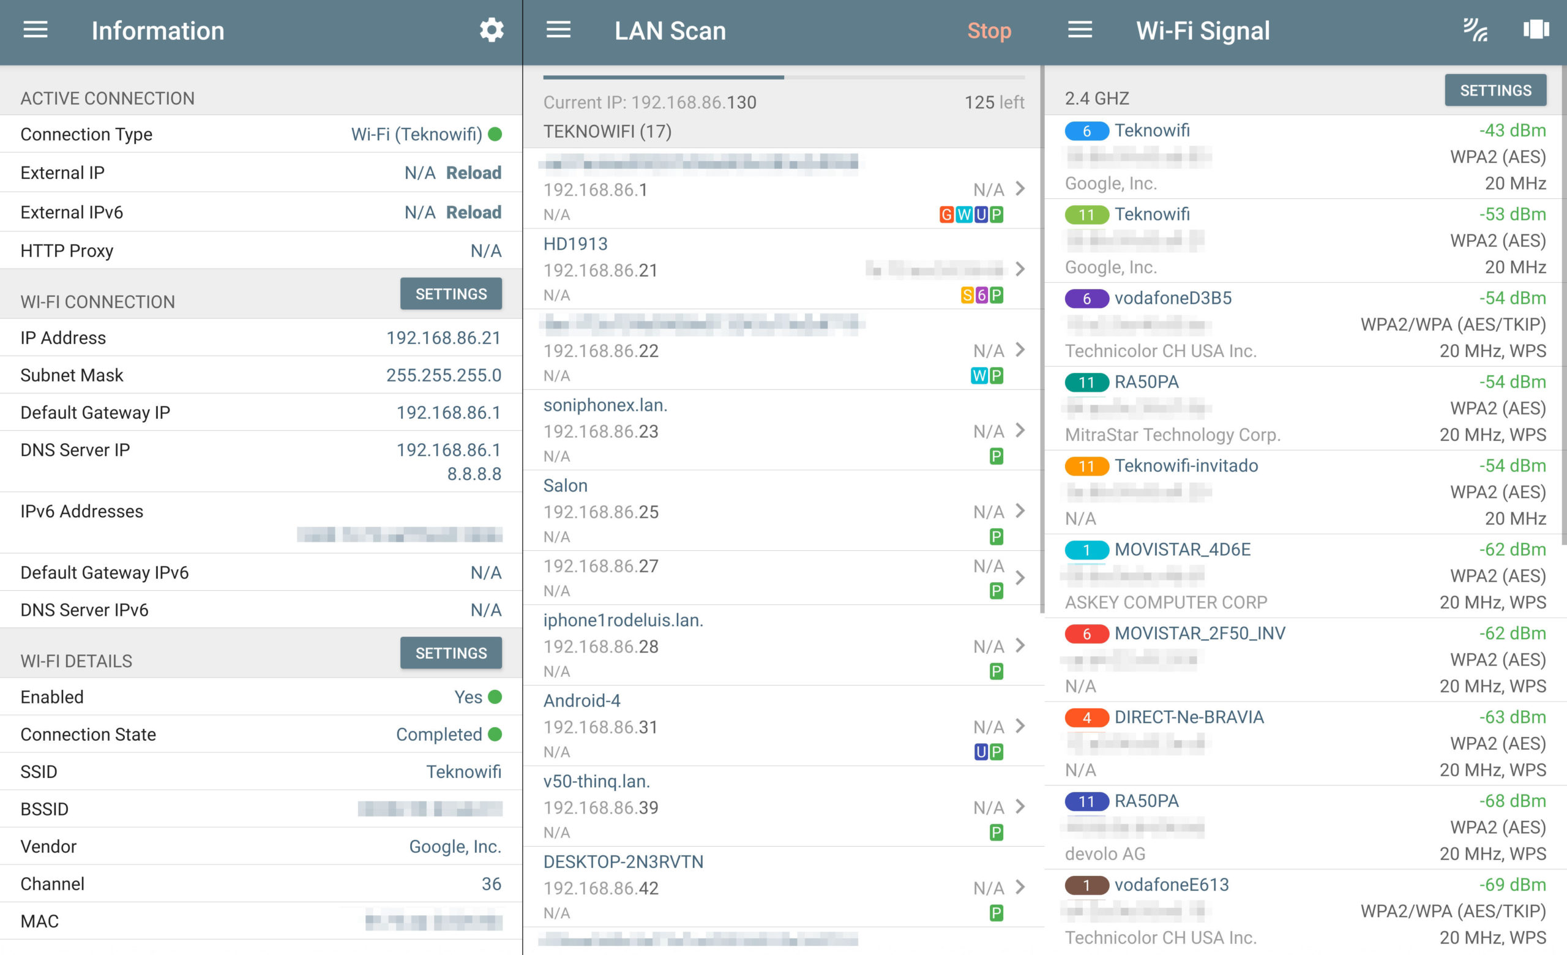This screenshot has width=1567, height=955.
Task: Click the 6 badge on HD1913 device
Action: tap(981, 295)
